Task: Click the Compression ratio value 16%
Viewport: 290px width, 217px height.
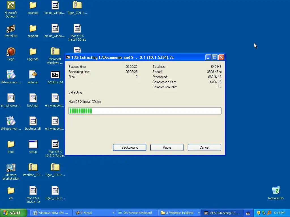Action: pos(219,87)
